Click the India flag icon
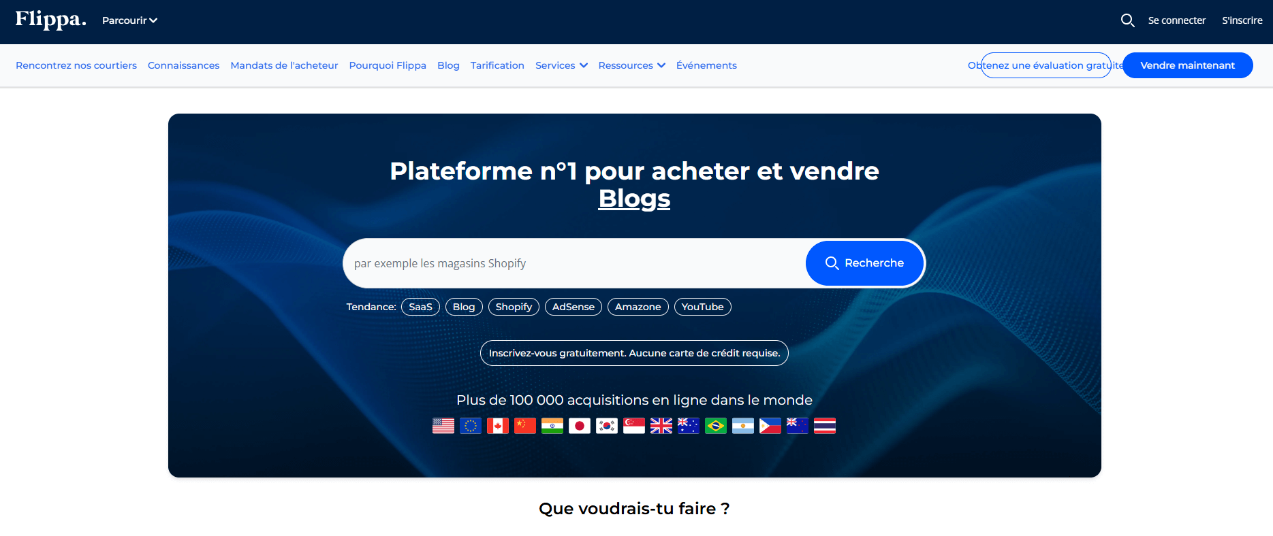Viewport: 1273px width, 536px height. [552, 426]
